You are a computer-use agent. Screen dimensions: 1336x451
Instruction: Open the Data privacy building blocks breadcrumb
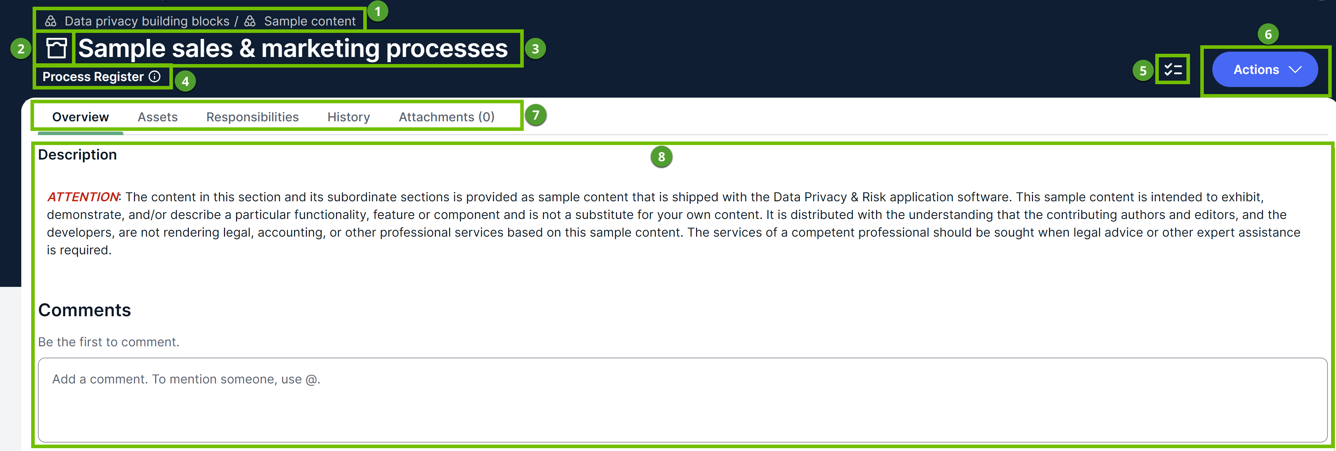click(147, 21)
